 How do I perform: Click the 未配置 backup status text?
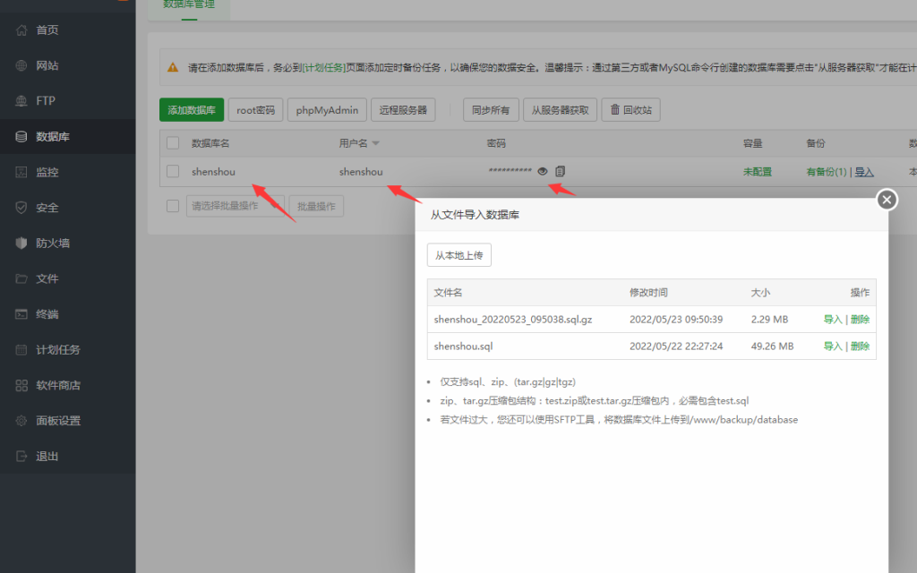coord(759,172)
